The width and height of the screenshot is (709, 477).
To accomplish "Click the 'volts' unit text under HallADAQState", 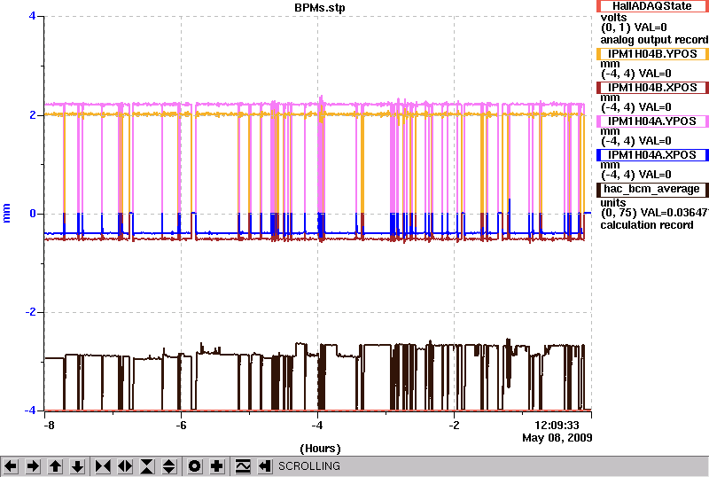I will tap(613, 18).
